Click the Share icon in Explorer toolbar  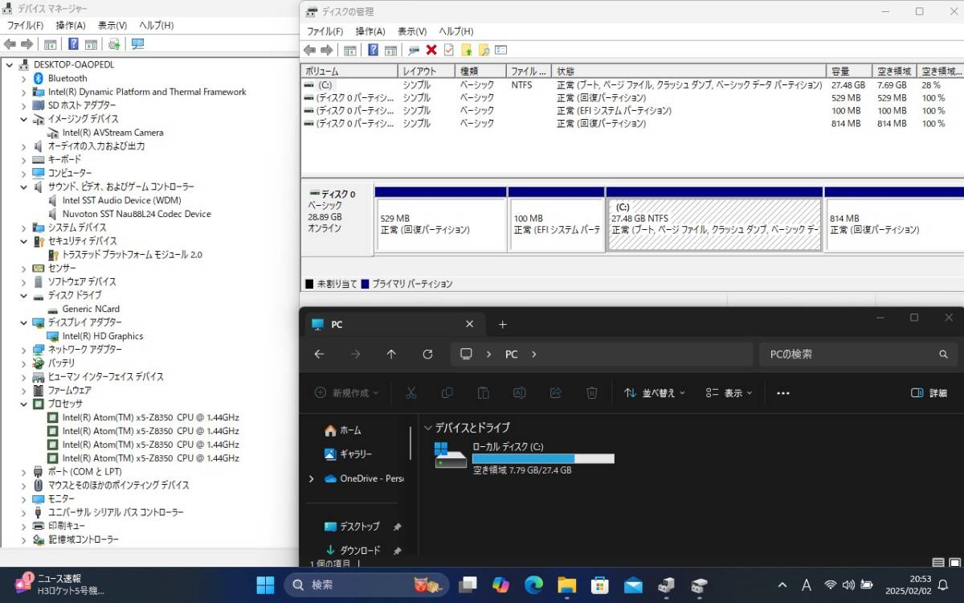coord(555,393)
